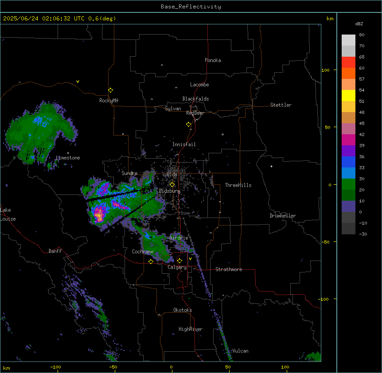The width and height of the screenshot is (382, 373).
Task: Click the Innisfail town label
Action: (x=184, y=144)
